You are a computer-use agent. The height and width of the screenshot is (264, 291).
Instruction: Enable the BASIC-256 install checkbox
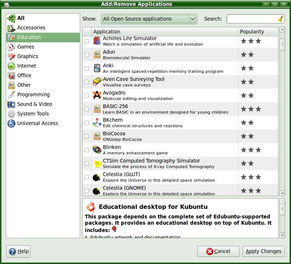[x=87, y=109]
